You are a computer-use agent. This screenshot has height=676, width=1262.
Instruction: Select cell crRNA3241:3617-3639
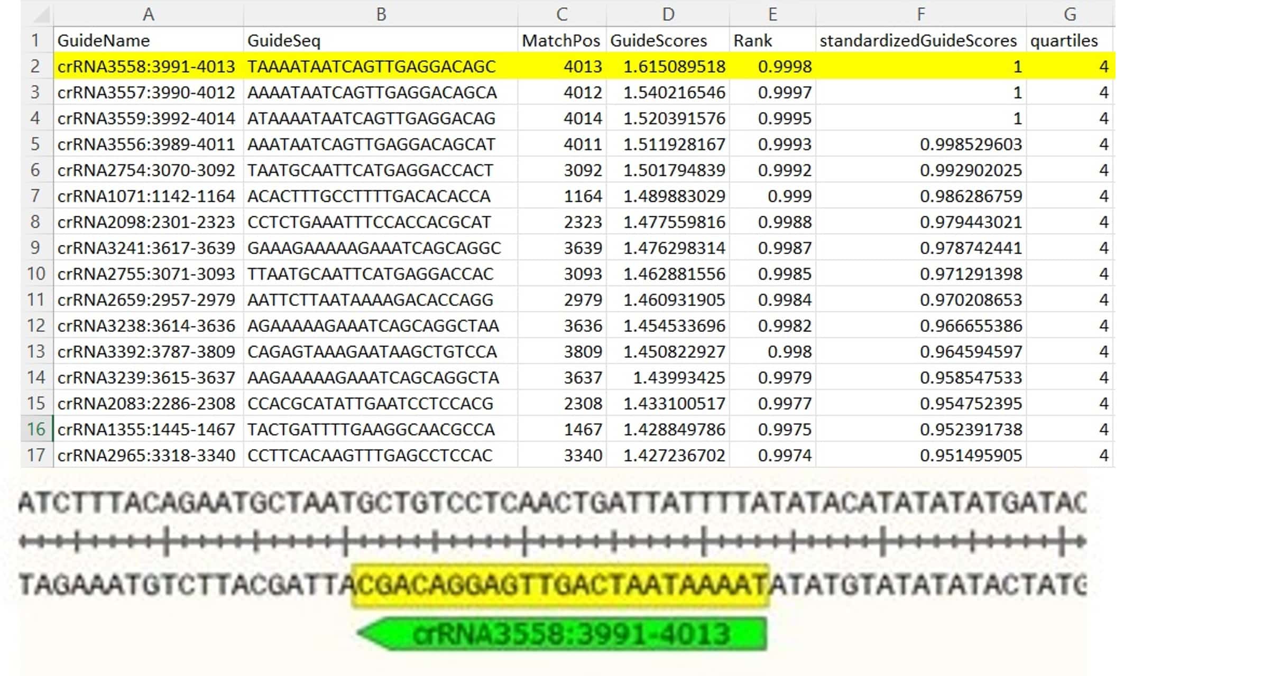point(149,247)
